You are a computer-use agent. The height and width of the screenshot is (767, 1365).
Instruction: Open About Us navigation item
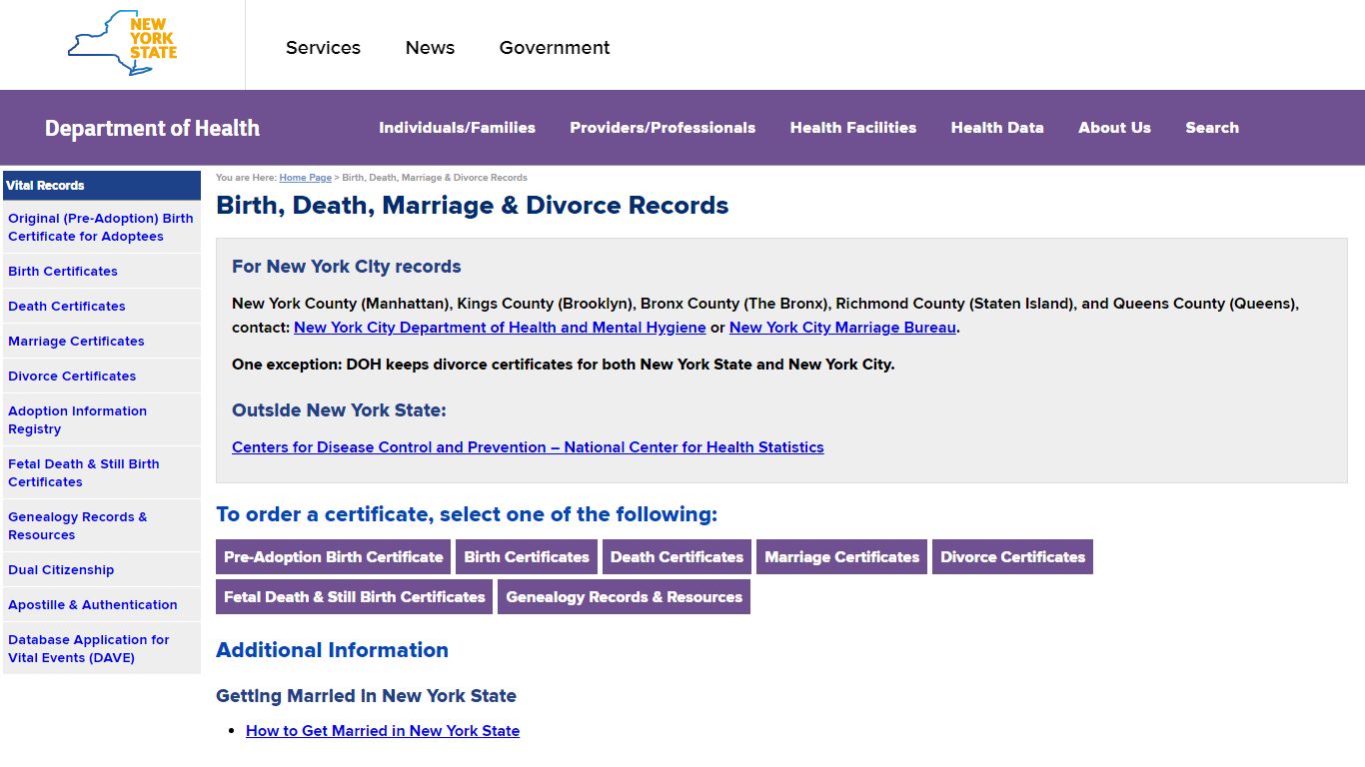pos(1114,128)
